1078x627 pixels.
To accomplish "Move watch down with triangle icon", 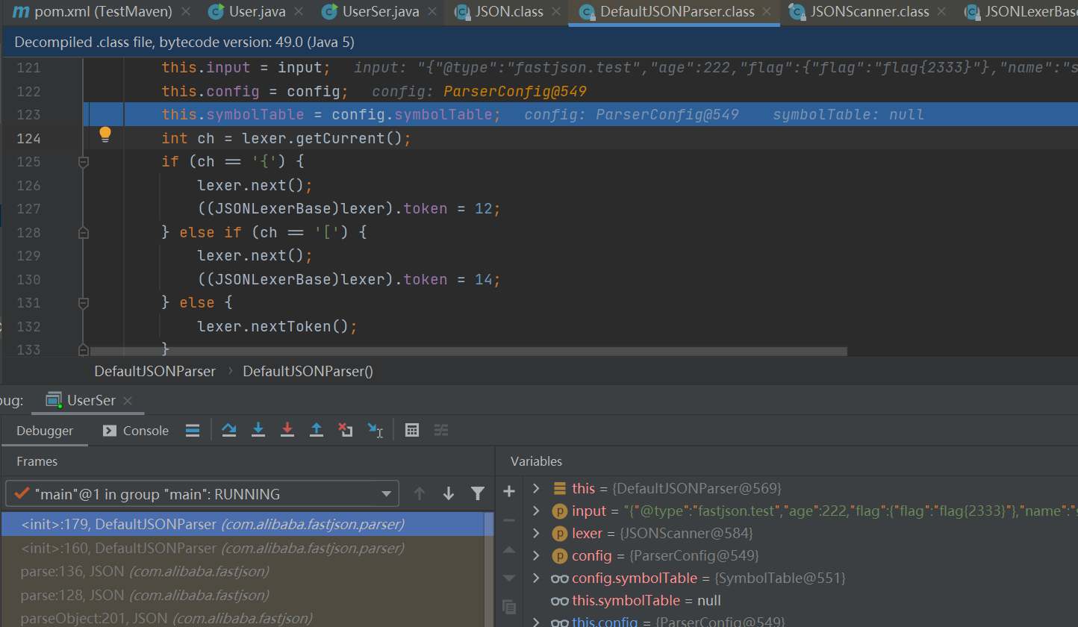I will coord(509,578).
